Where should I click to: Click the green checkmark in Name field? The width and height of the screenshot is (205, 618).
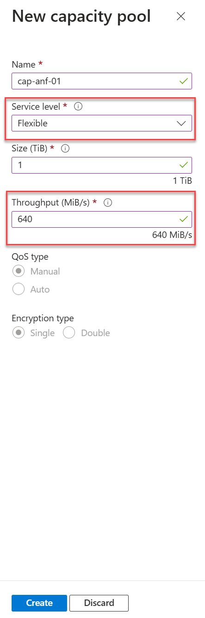(184, 81)
